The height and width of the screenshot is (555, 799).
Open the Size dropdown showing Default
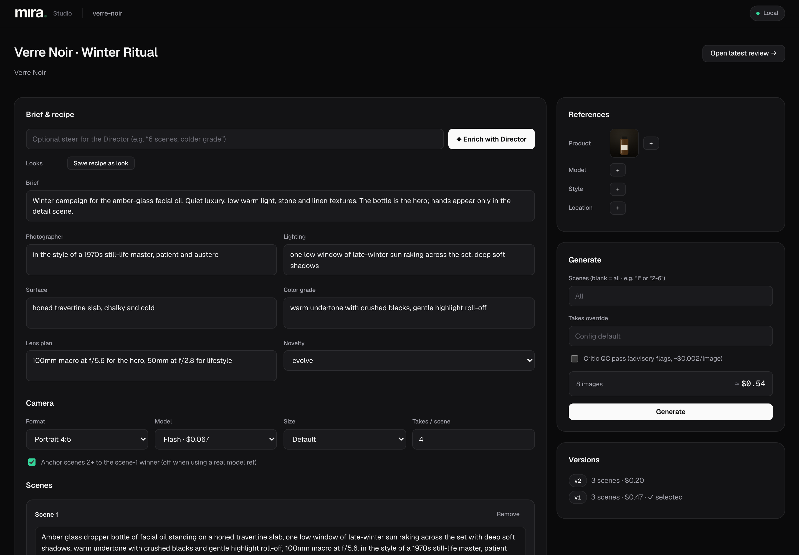[345, 439]
